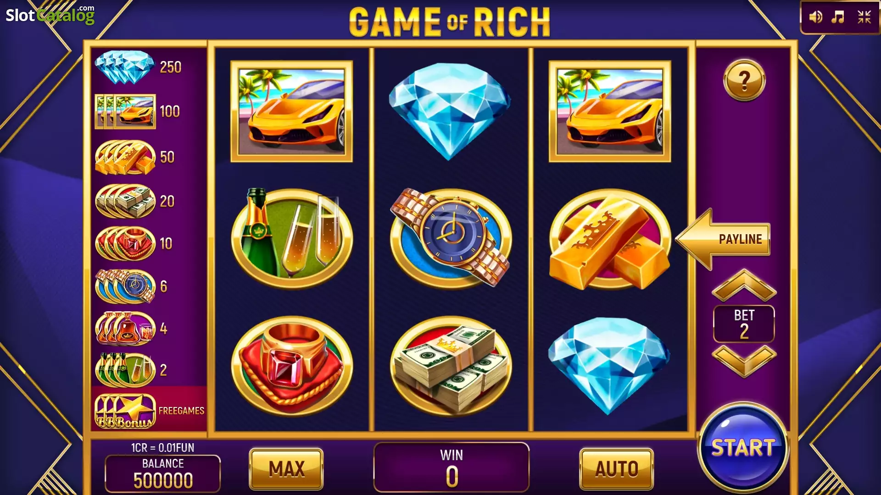881x495 pixels.
Task: Click the BET amount display box
Action: 744,324
